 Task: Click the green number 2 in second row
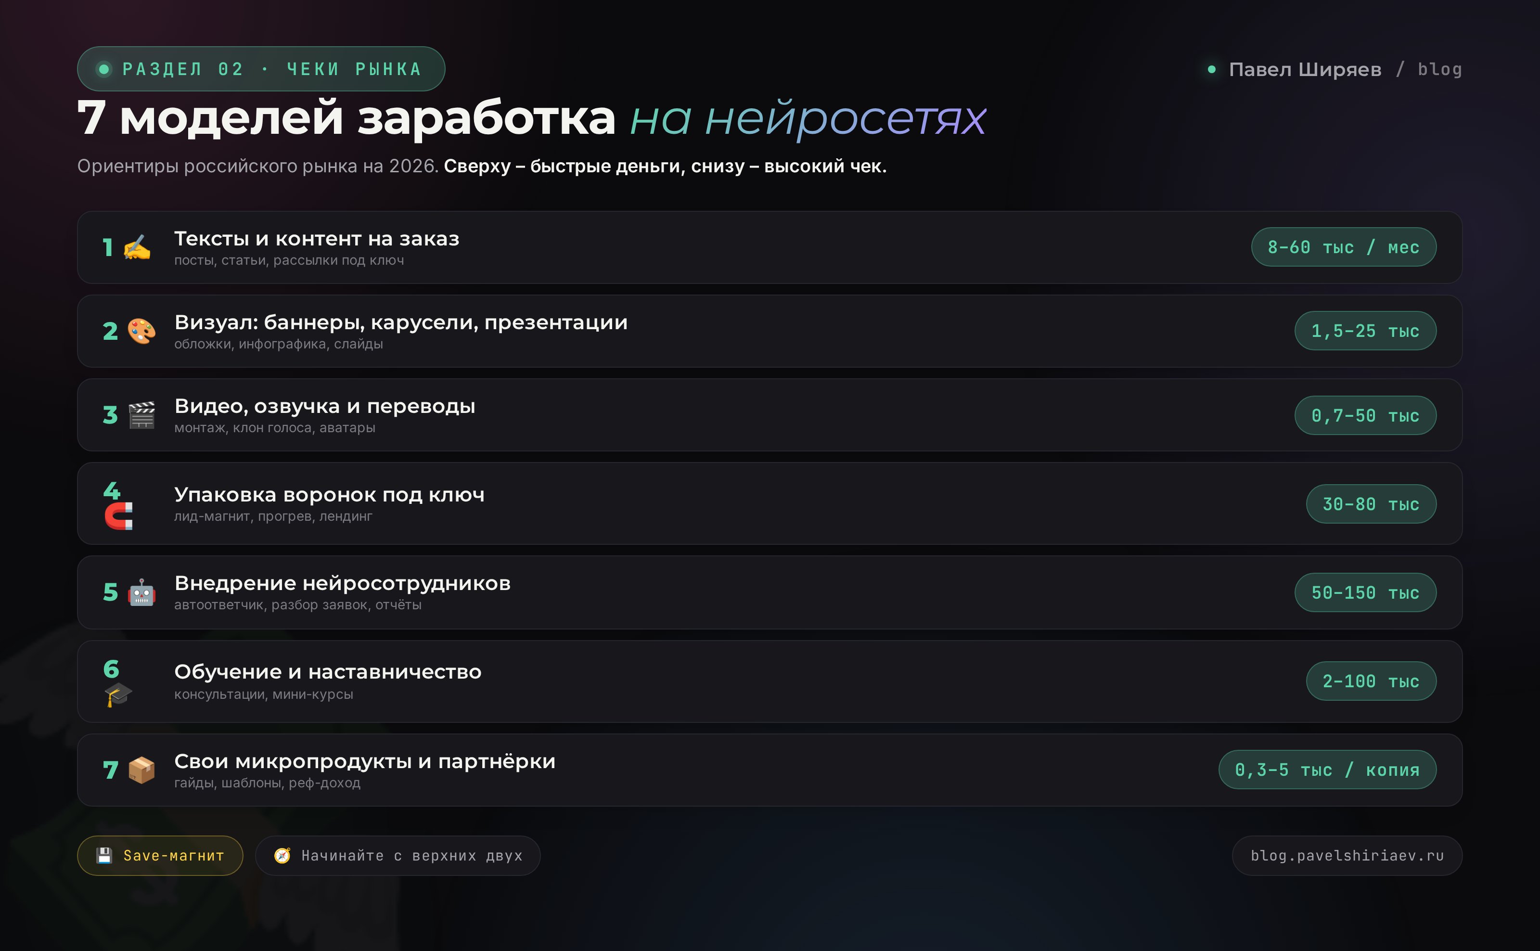pyautogui.click(x=110, y=331)
